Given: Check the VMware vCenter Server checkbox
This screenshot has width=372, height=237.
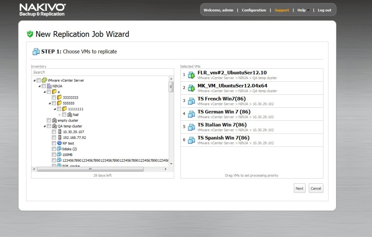Looking at the screenshot, I should click(x=39, y=80).
